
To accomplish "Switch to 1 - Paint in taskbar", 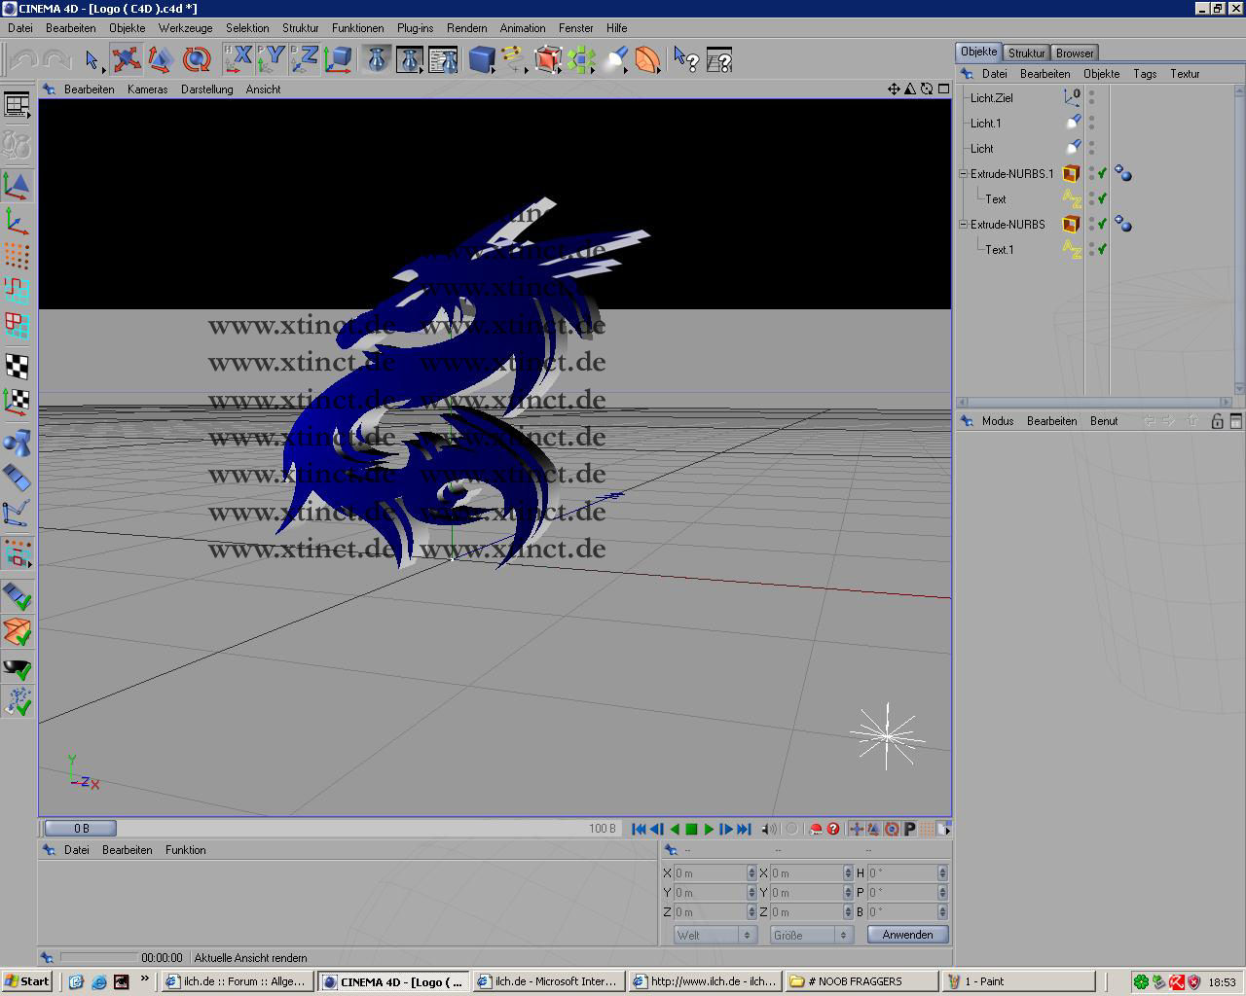I will [x=1020, y=981].
